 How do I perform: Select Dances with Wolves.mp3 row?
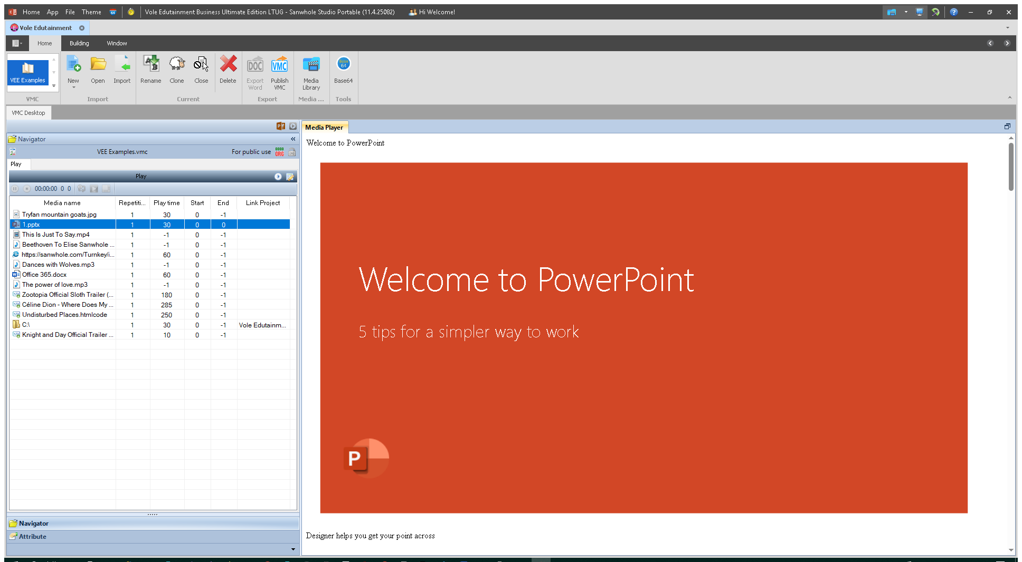coord(149,265)
